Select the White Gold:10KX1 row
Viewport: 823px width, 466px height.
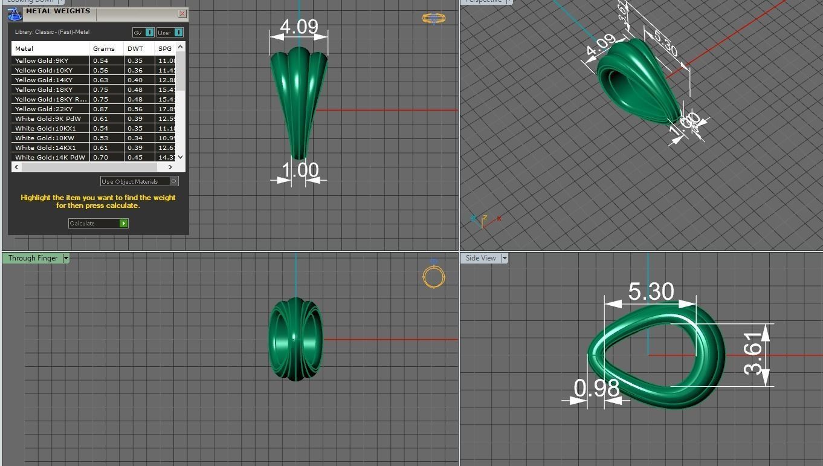94,128
